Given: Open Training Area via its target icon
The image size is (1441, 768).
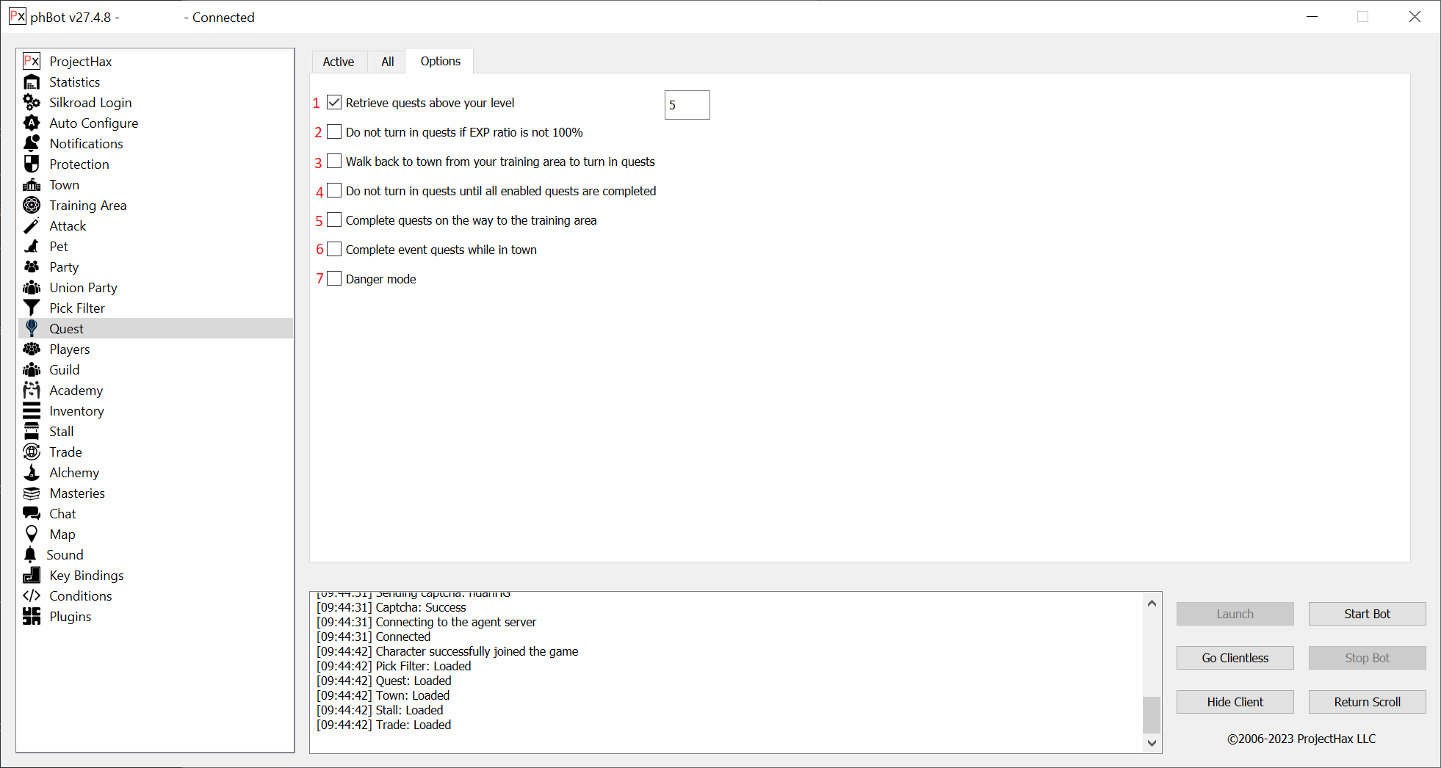Looking at the screenshot, I should (32, 205).
